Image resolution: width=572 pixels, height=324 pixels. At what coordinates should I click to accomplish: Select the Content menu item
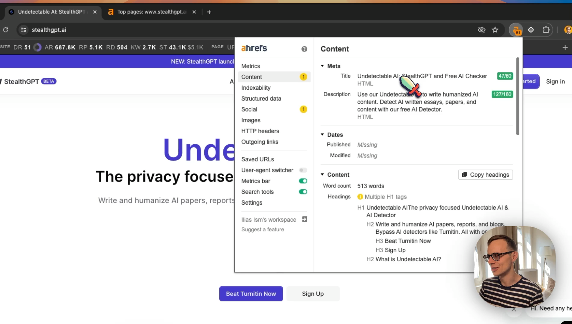tap(274, 77)
